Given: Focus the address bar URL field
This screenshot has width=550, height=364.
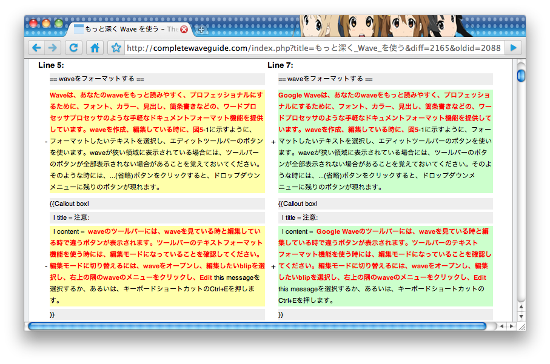Looking at the screenshot, I should [314, 48].
